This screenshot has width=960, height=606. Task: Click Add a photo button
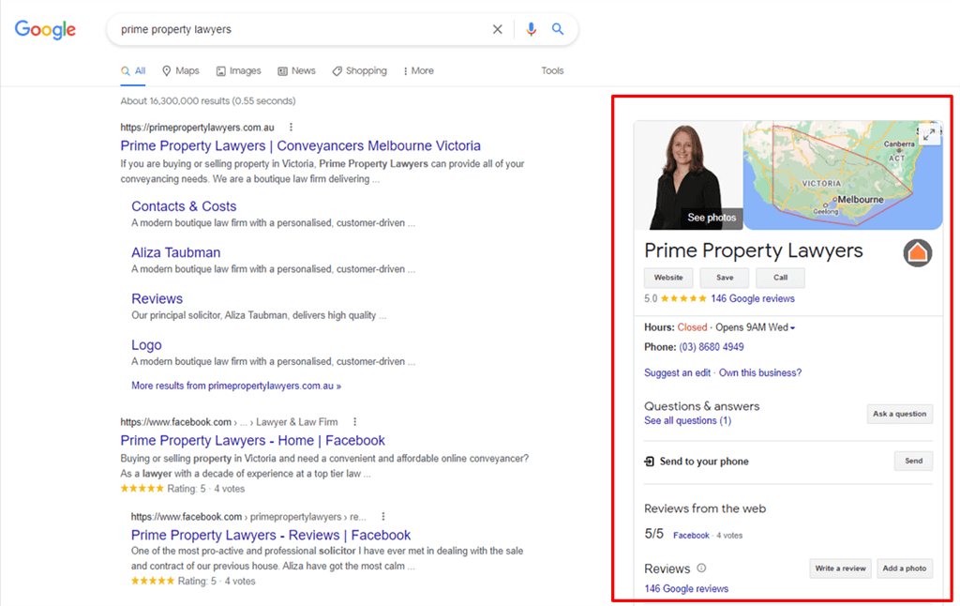click(905, 568)
